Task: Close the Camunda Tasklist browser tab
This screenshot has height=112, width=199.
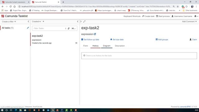Action: tap(58, 2)
